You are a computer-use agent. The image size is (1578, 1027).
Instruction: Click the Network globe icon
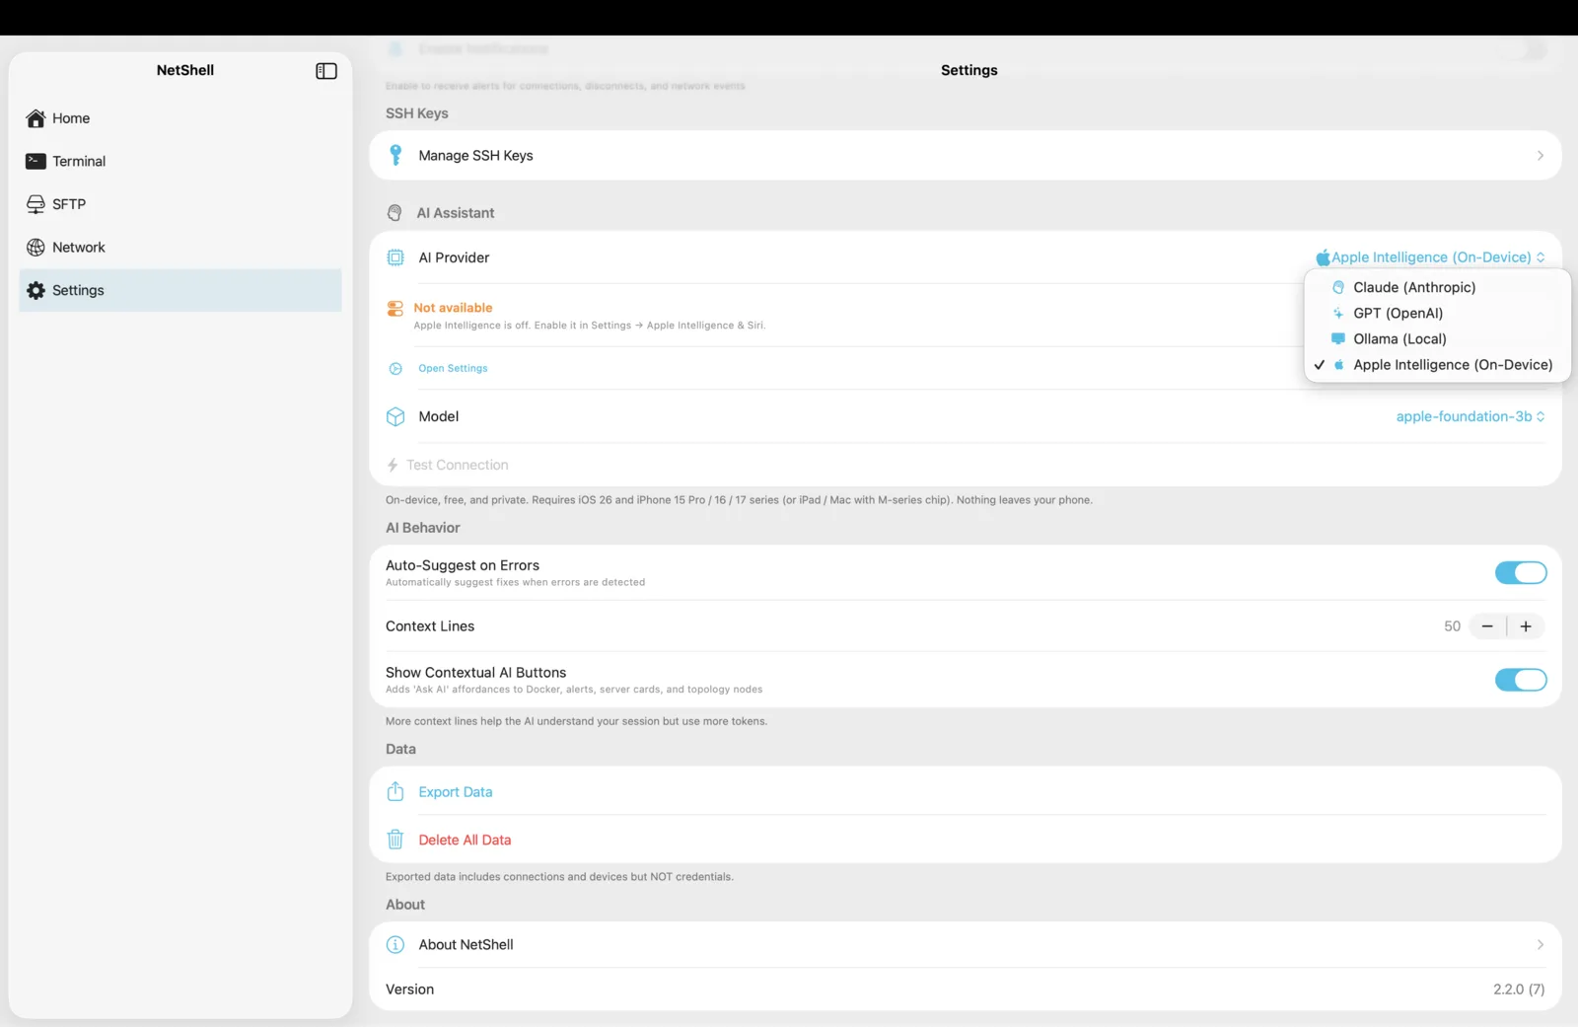click(x=36, y=248)
